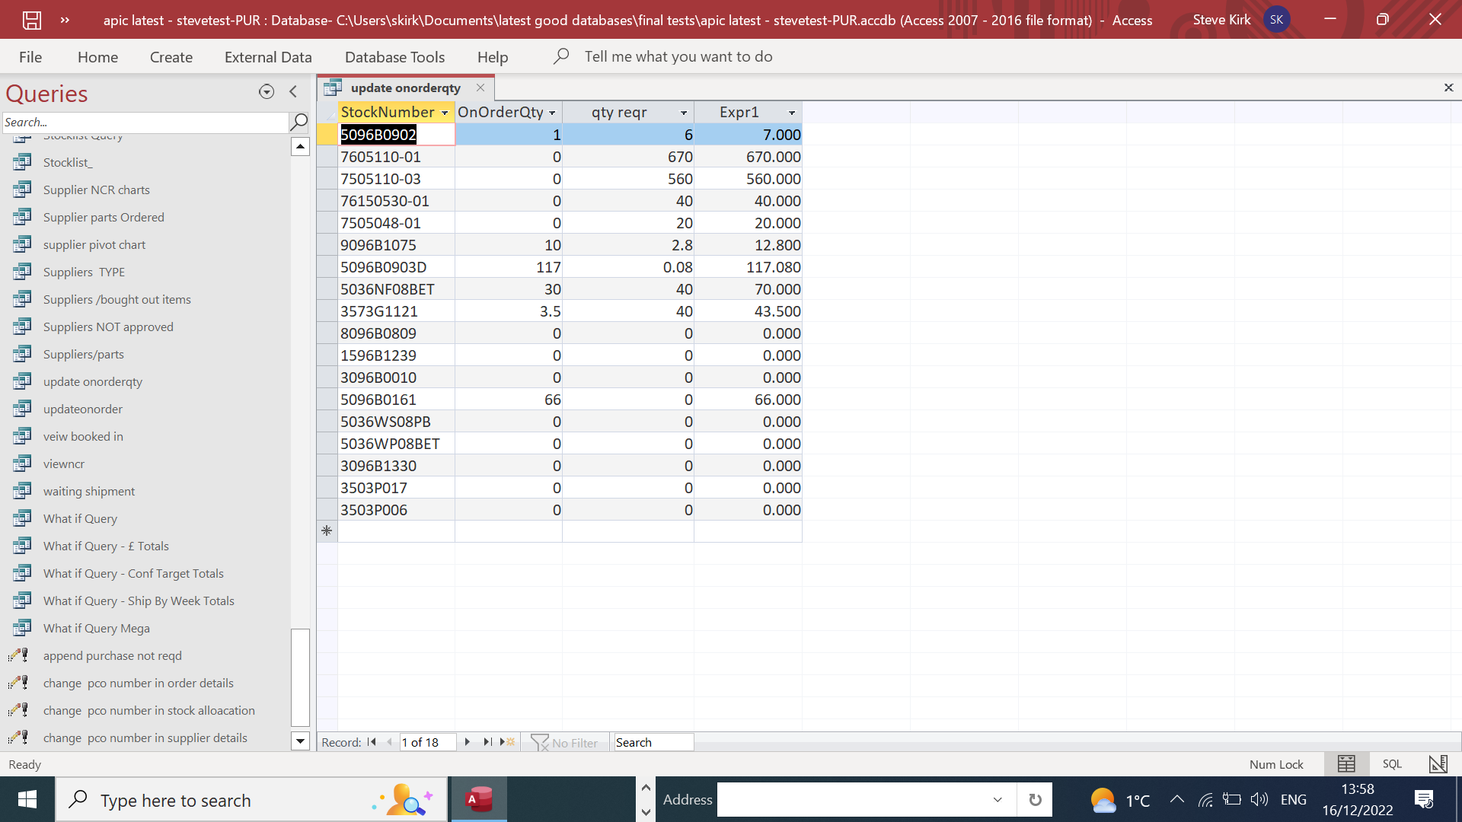Select the viewncr query icon
The image size is (1462, 822).
pos(22,464)
